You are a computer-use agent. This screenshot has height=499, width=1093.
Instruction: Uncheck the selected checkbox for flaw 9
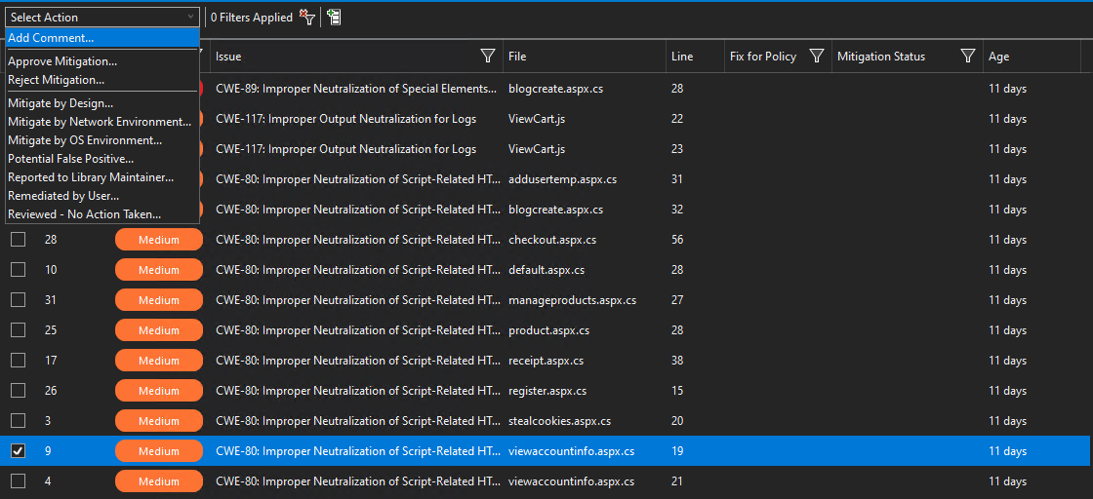[x=19, y=451]
